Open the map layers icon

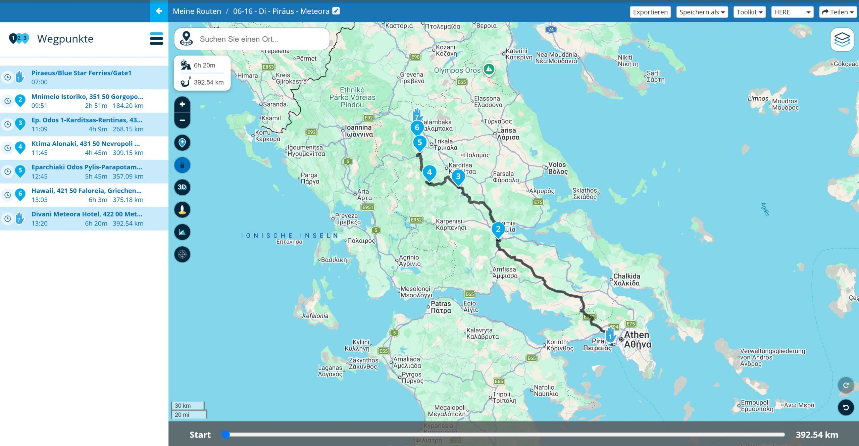coord(842,40)
